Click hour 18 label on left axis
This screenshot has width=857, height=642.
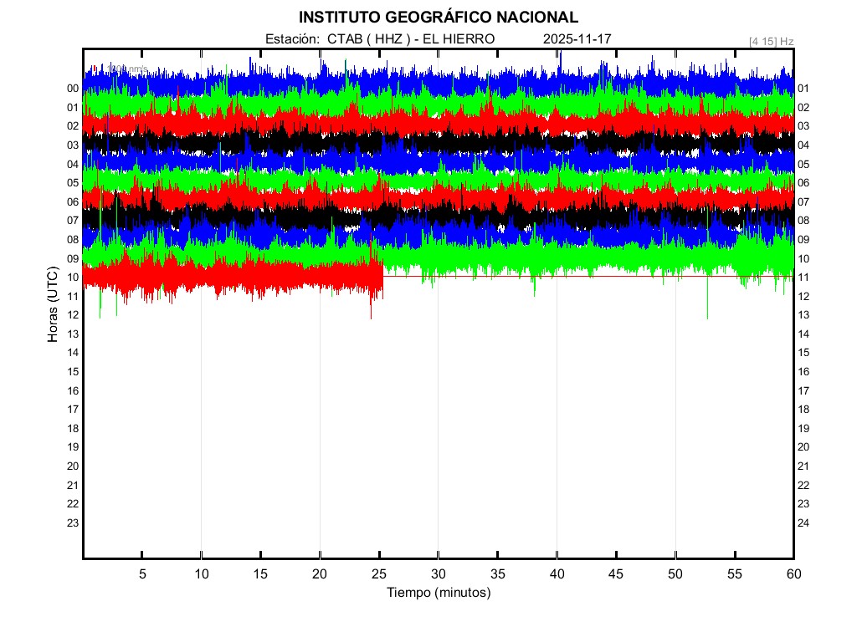point(73,429)
